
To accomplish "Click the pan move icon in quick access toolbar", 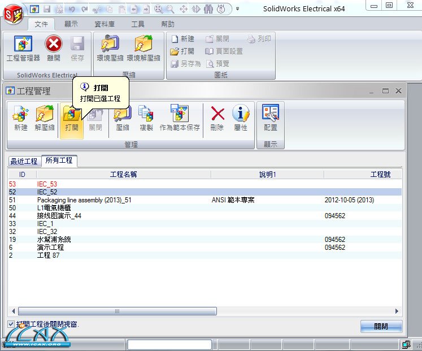I will click(184, 9).
